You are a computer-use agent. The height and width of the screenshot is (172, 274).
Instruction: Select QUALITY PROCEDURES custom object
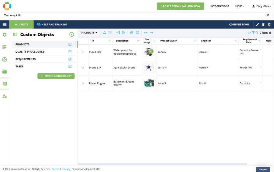(45, 52)
